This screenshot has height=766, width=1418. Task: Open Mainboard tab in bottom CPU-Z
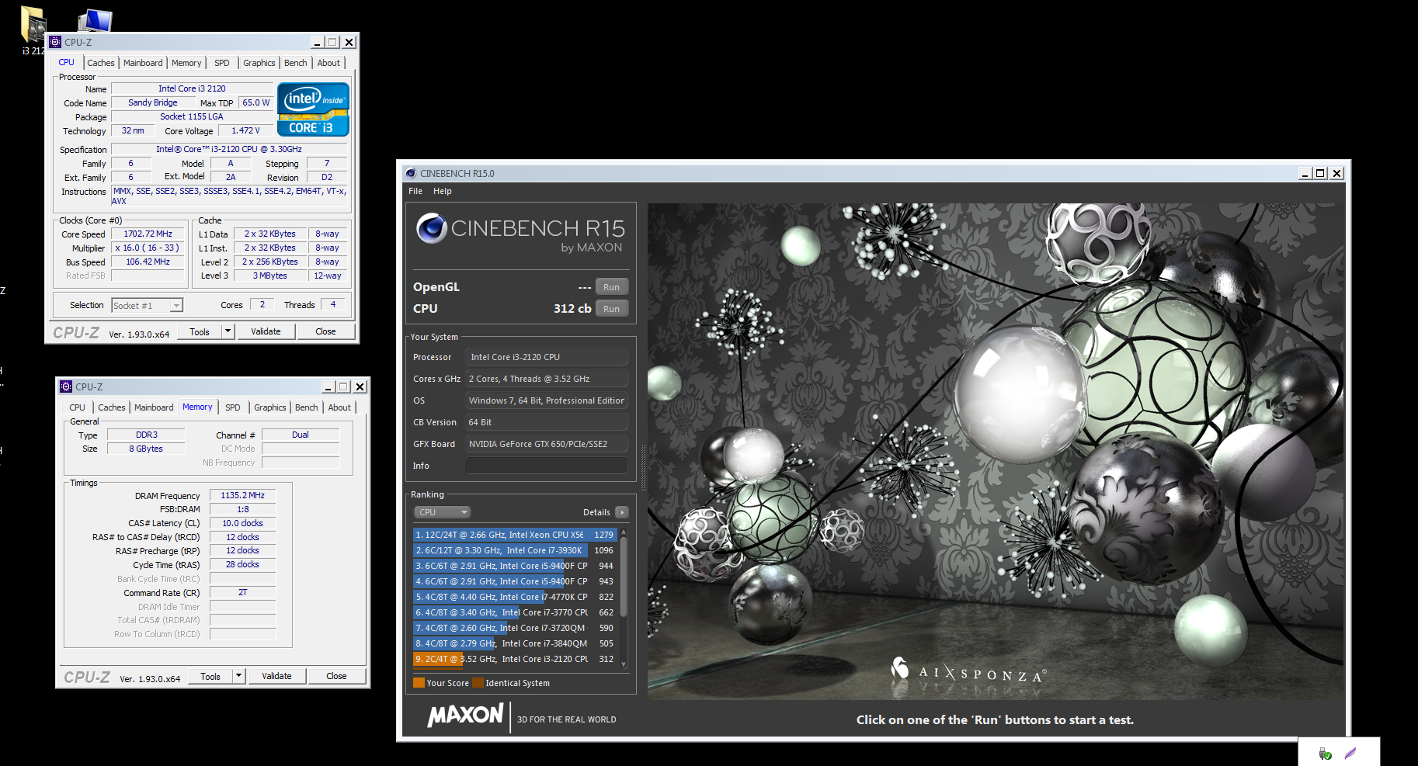pyautogui.click(x=154, y=407)
